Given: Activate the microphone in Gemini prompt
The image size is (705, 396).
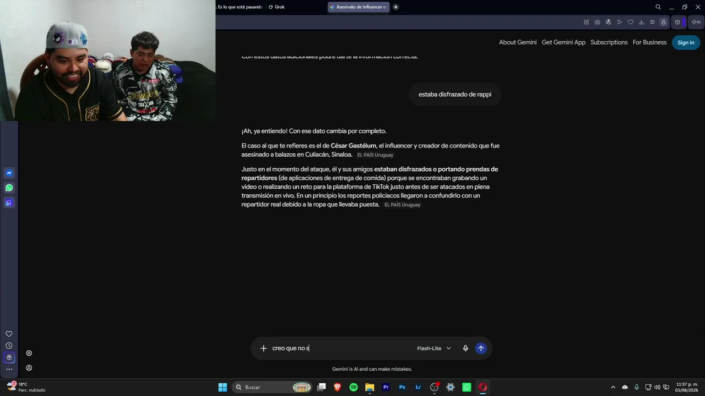Looking at the screenshot, I should pyautogui.click(x=465, y=348).
